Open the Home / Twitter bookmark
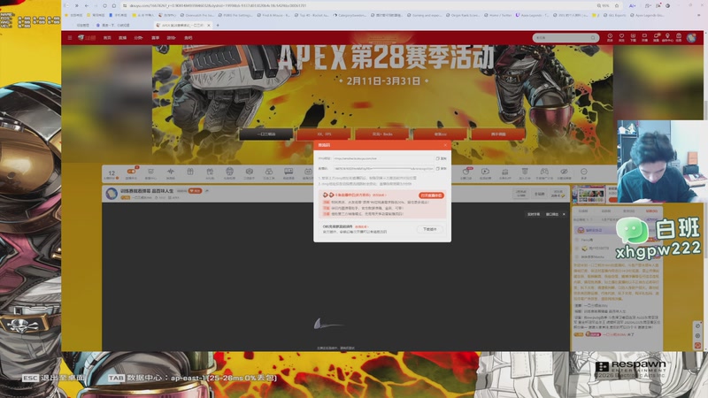Screen dimensions: 708x398 (498, 15)
